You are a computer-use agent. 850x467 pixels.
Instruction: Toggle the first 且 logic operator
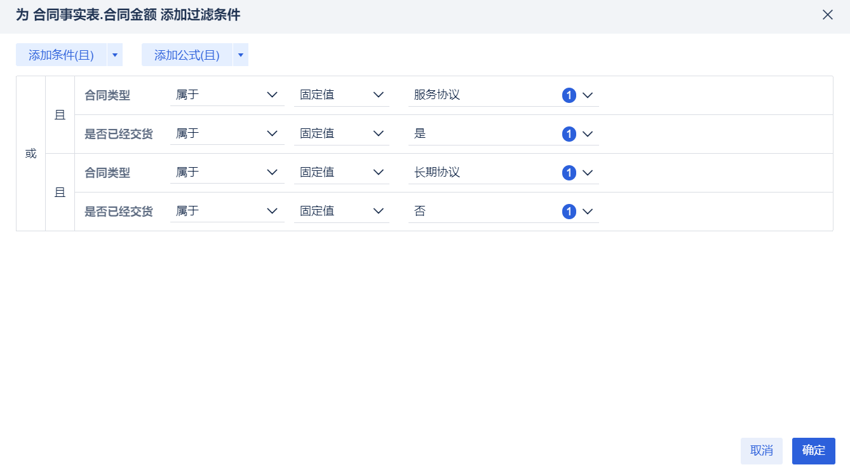point(60,115)
